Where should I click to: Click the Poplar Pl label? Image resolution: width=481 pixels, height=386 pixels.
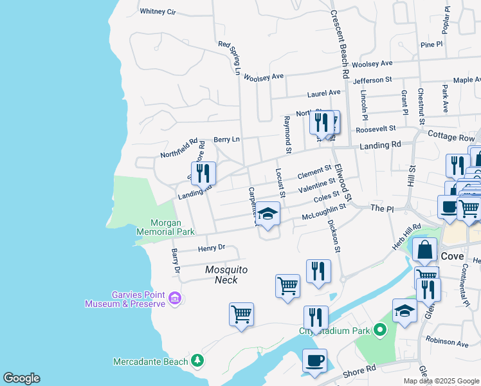pyautogui.click(x=446, y=20)
